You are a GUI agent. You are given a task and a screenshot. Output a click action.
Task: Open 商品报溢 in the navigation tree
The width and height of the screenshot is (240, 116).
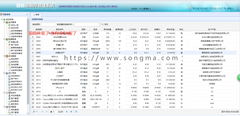[15, 62]
